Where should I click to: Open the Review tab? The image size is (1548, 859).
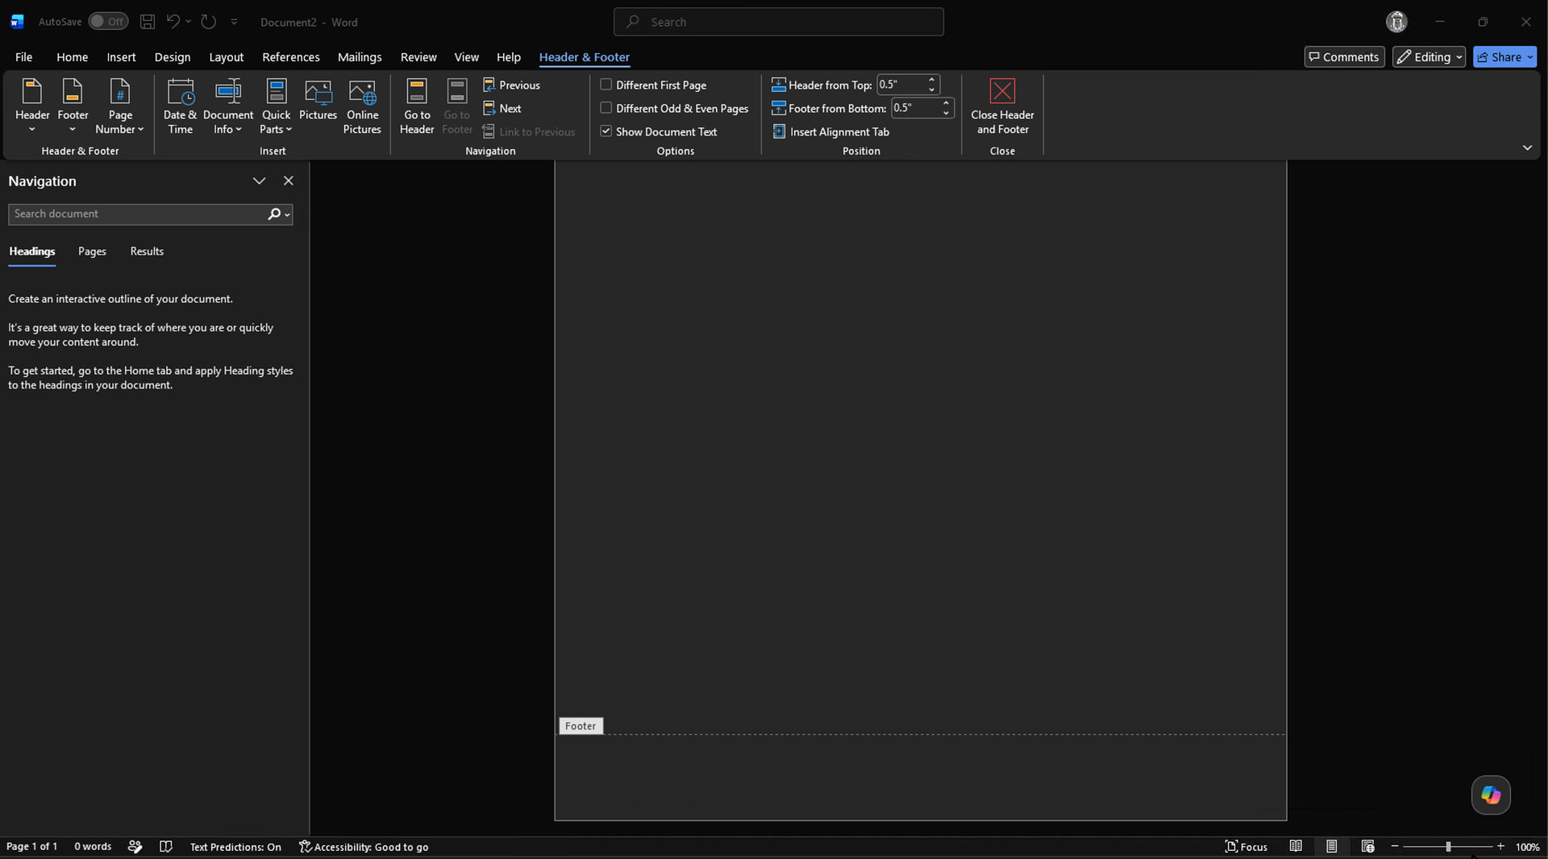(x=418, y=56)
